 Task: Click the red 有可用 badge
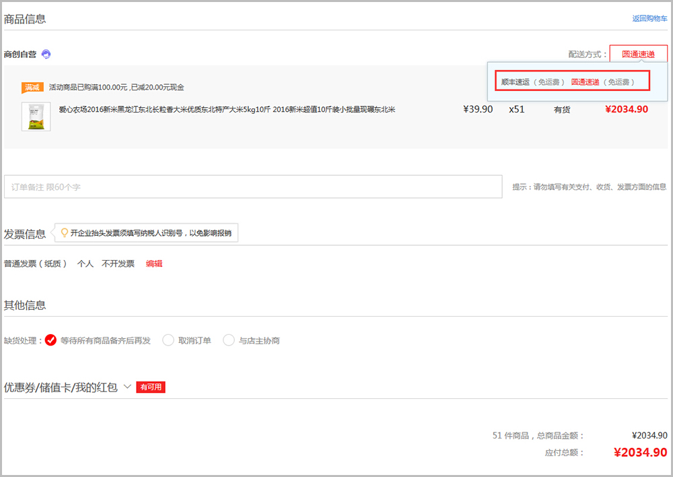(x=151, y=387)
